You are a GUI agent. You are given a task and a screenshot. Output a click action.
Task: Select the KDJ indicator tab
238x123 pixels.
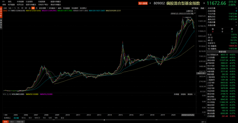tap(30, 118)
